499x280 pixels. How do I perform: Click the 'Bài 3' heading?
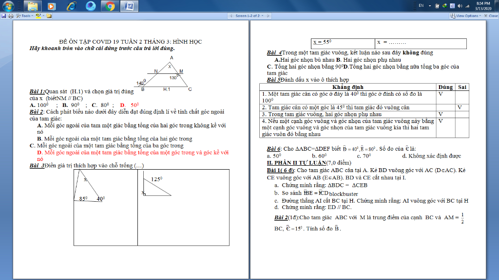[37, 165]
